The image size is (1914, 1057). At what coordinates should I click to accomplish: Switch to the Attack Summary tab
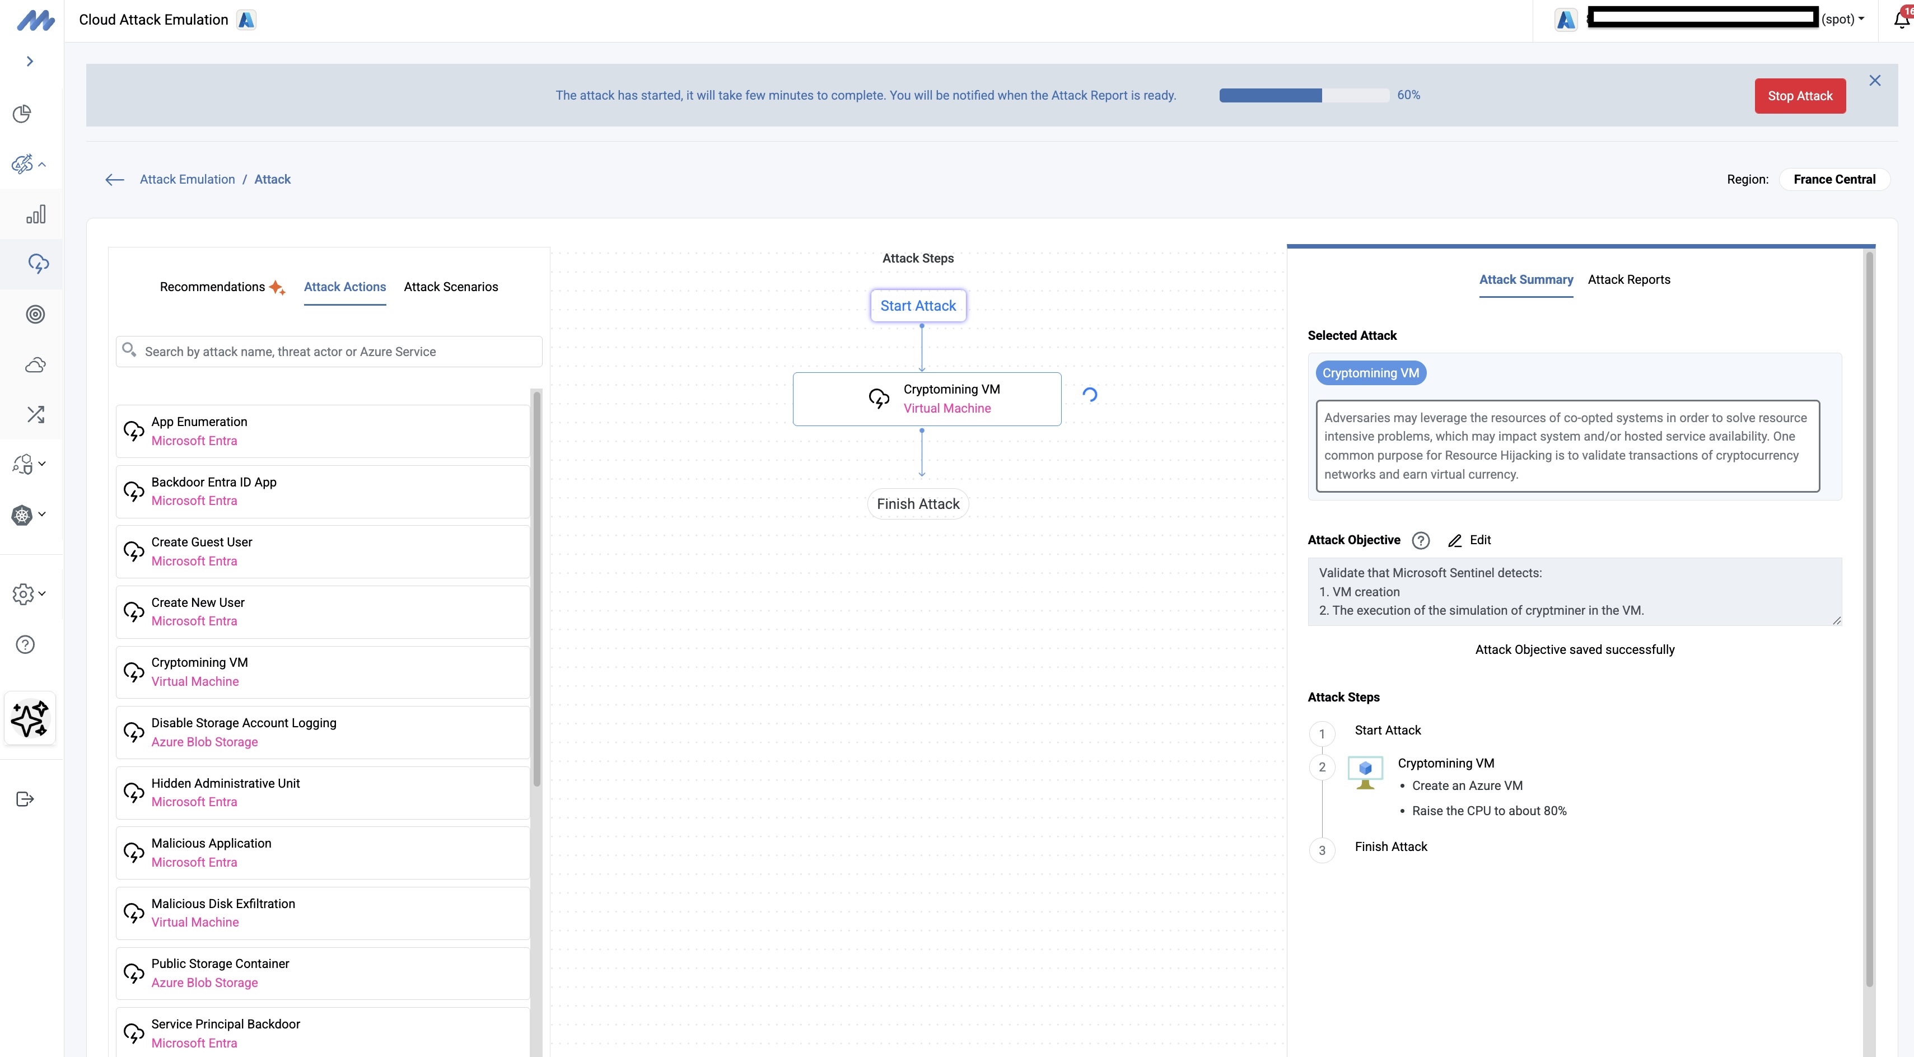(1525, 280)
